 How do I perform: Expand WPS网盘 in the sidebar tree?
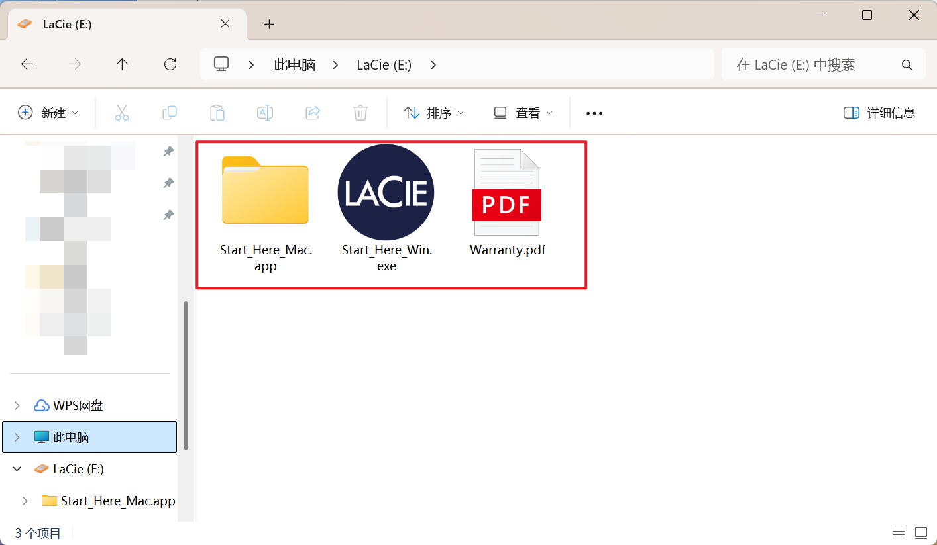click(17, 405)
